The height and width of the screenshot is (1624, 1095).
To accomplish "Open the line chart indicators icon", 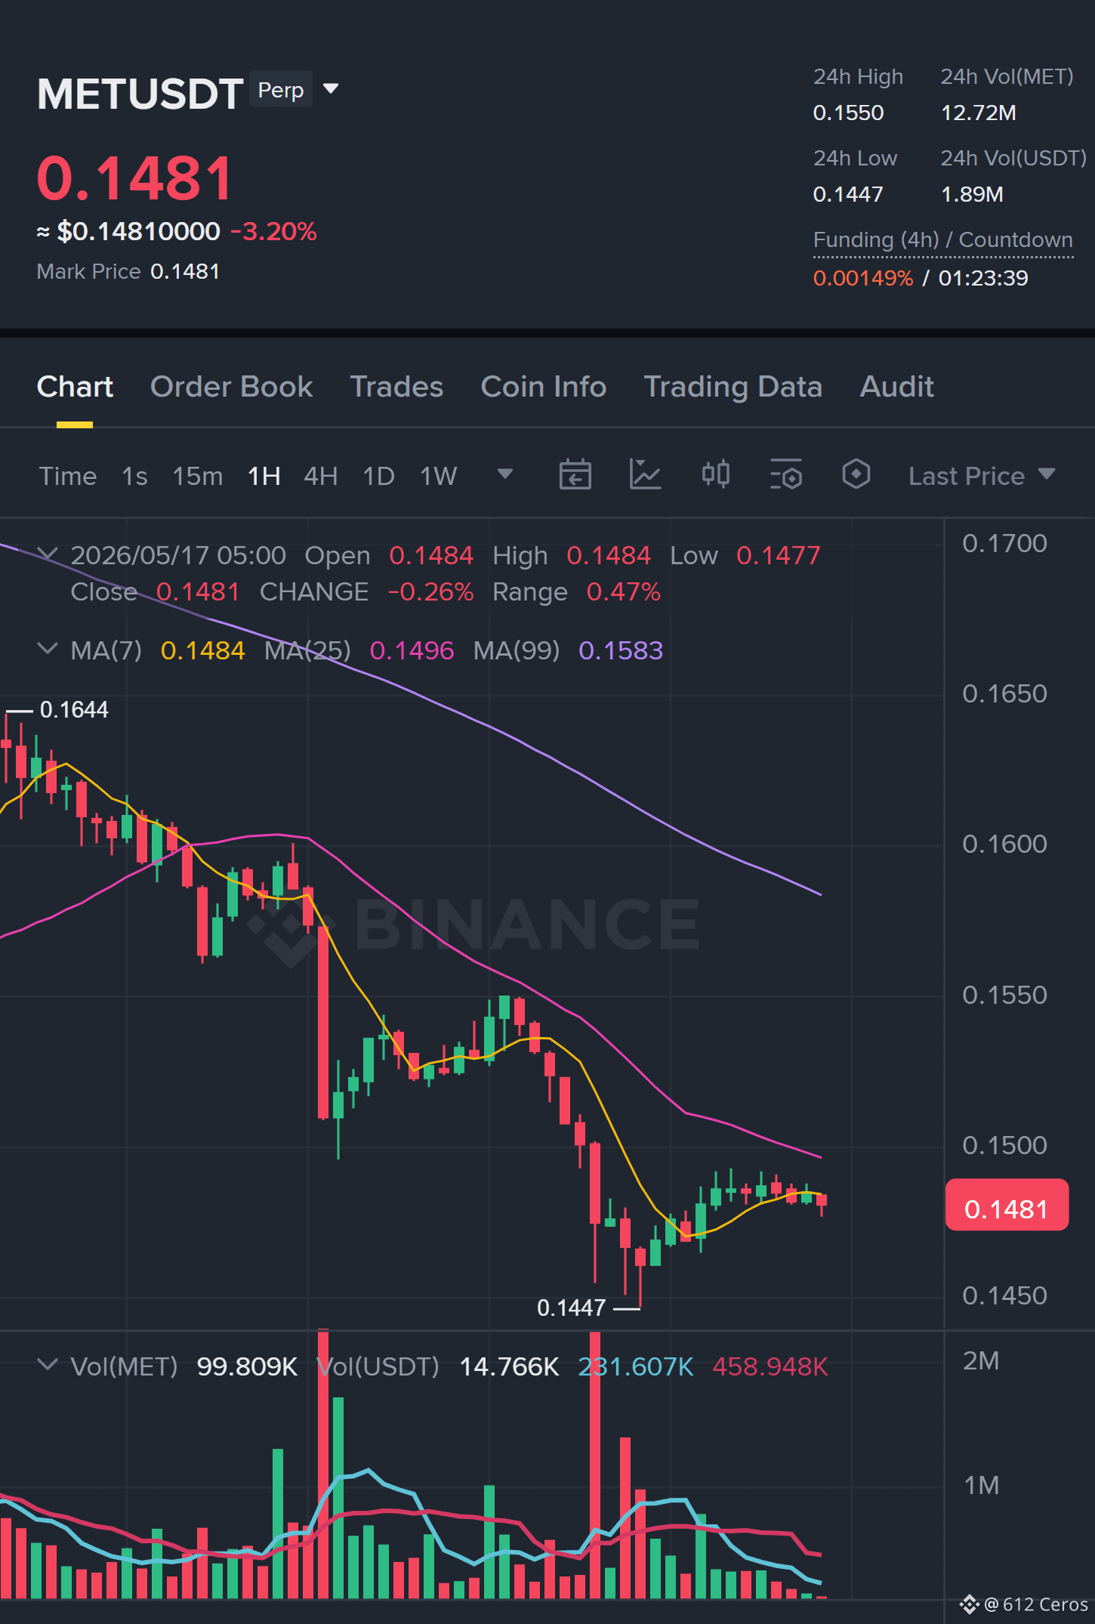I will click(x=646, y=475).
